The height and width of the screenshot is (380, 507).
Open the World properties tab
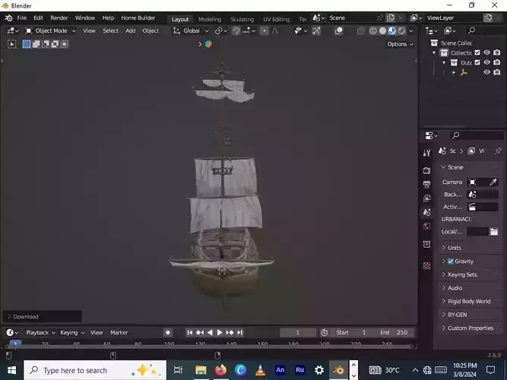(427, 226)
